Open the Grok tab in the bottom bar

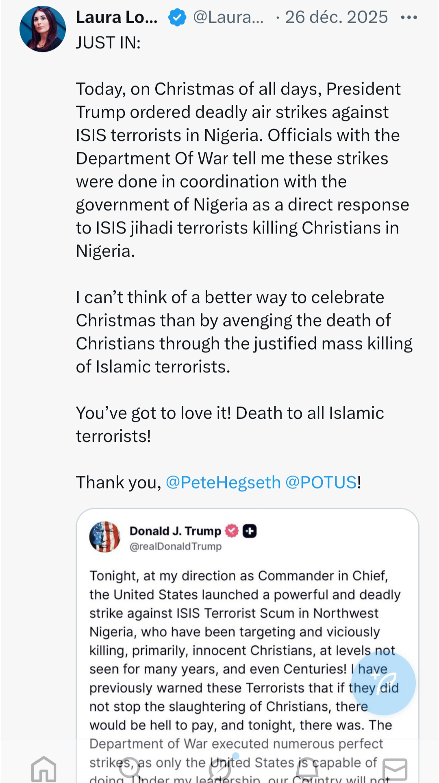pos(220,768)
